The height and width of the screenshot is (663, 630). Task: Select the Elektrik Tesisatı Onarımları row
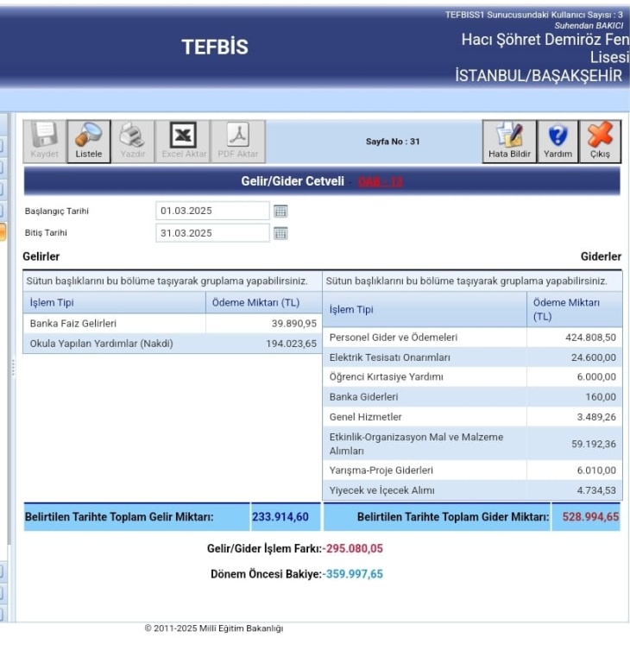tap(424, 357)
